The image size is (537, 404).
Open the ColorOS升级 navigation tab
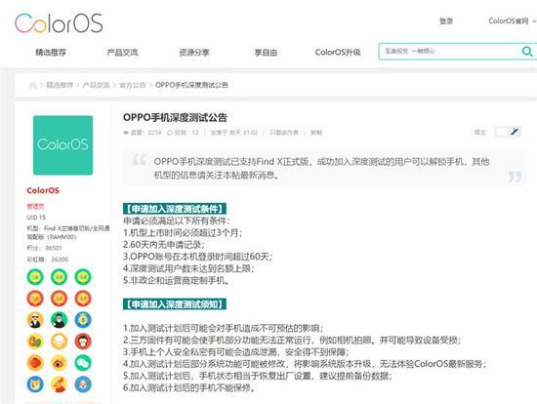pyautogui.click(x=338, y=53)
